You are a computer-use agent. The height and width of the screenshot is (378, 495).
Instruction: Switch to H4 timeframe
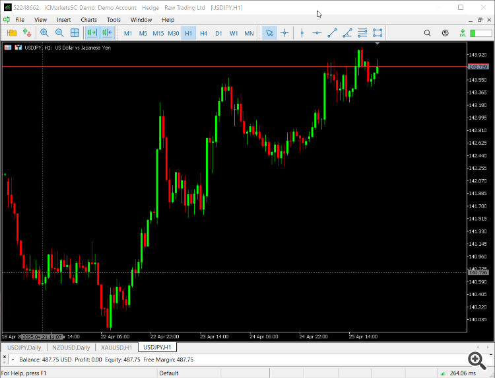204,33
